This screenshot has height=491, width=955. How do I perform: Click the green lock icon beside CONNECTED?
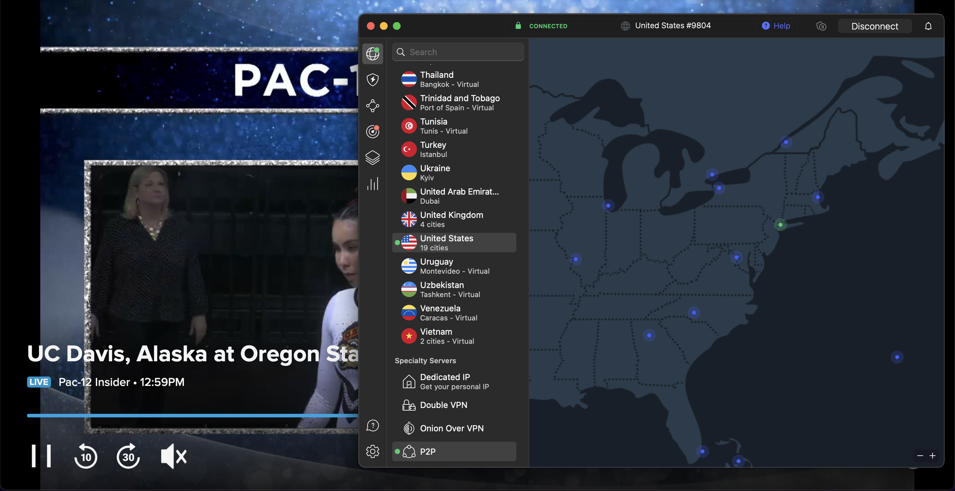point(518,26)
